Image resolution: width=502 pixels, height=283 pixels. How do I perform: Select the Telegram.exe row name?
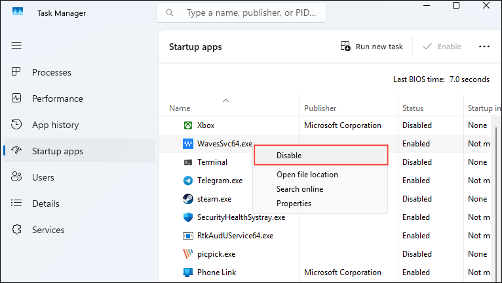pyautogui.click(x=220, y=181)
